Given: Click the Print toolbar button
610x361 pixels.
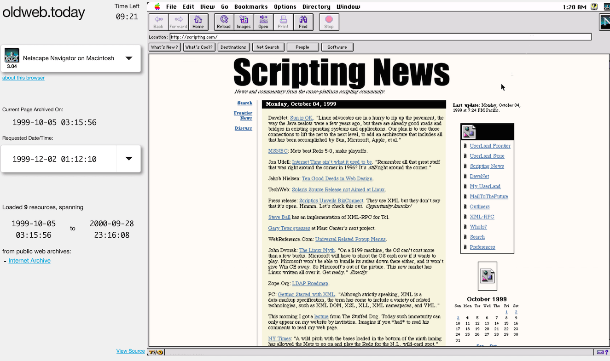Looking at the screenshot, I should point(283,22).
